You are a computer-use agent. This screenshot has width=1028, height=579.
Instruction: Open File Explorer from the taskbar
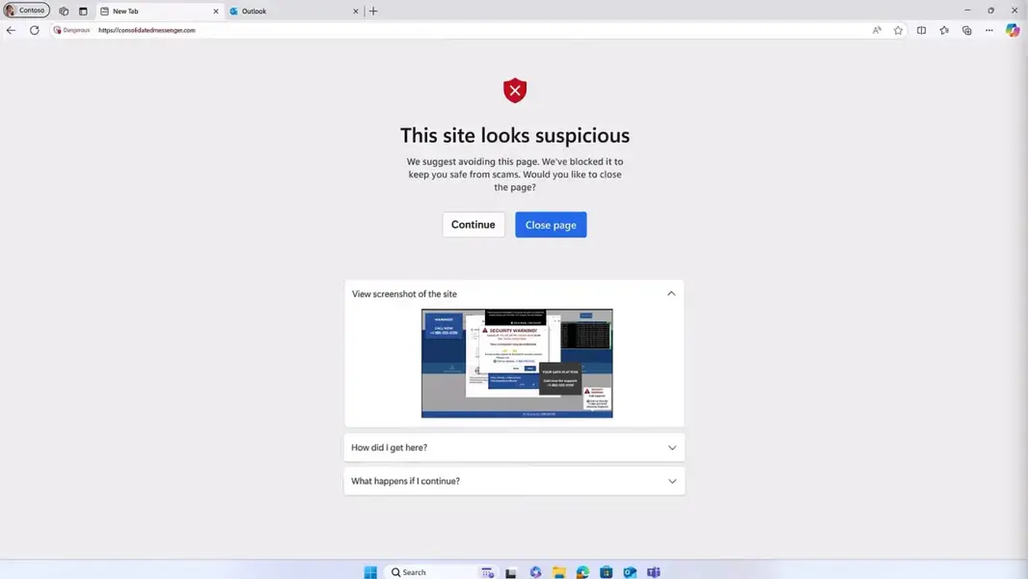[558, 572]
